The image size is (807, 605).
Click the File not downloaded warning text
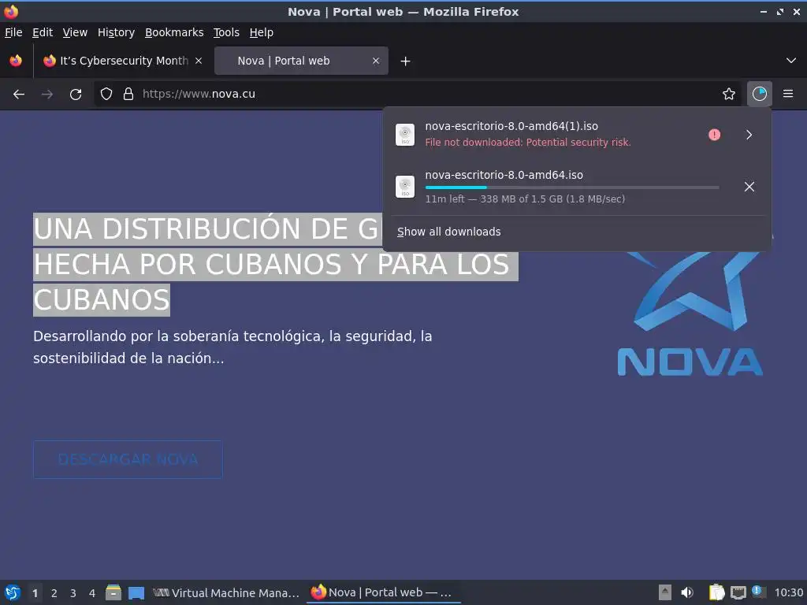pyautogui.click(x=527, y=143)
